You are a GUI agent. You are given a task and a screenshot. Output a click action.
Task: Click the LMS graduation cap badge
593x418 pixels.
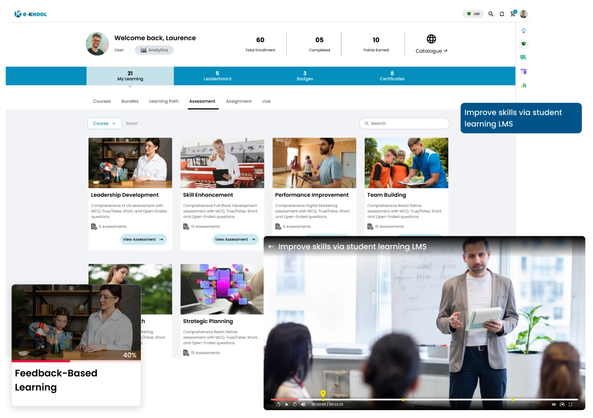coord(473,14)
